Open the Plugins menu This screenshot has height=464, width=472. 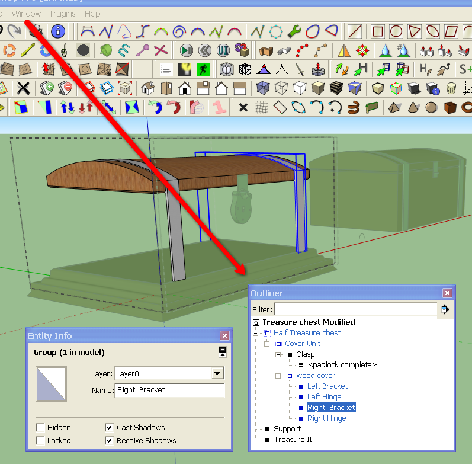[63, 13]
